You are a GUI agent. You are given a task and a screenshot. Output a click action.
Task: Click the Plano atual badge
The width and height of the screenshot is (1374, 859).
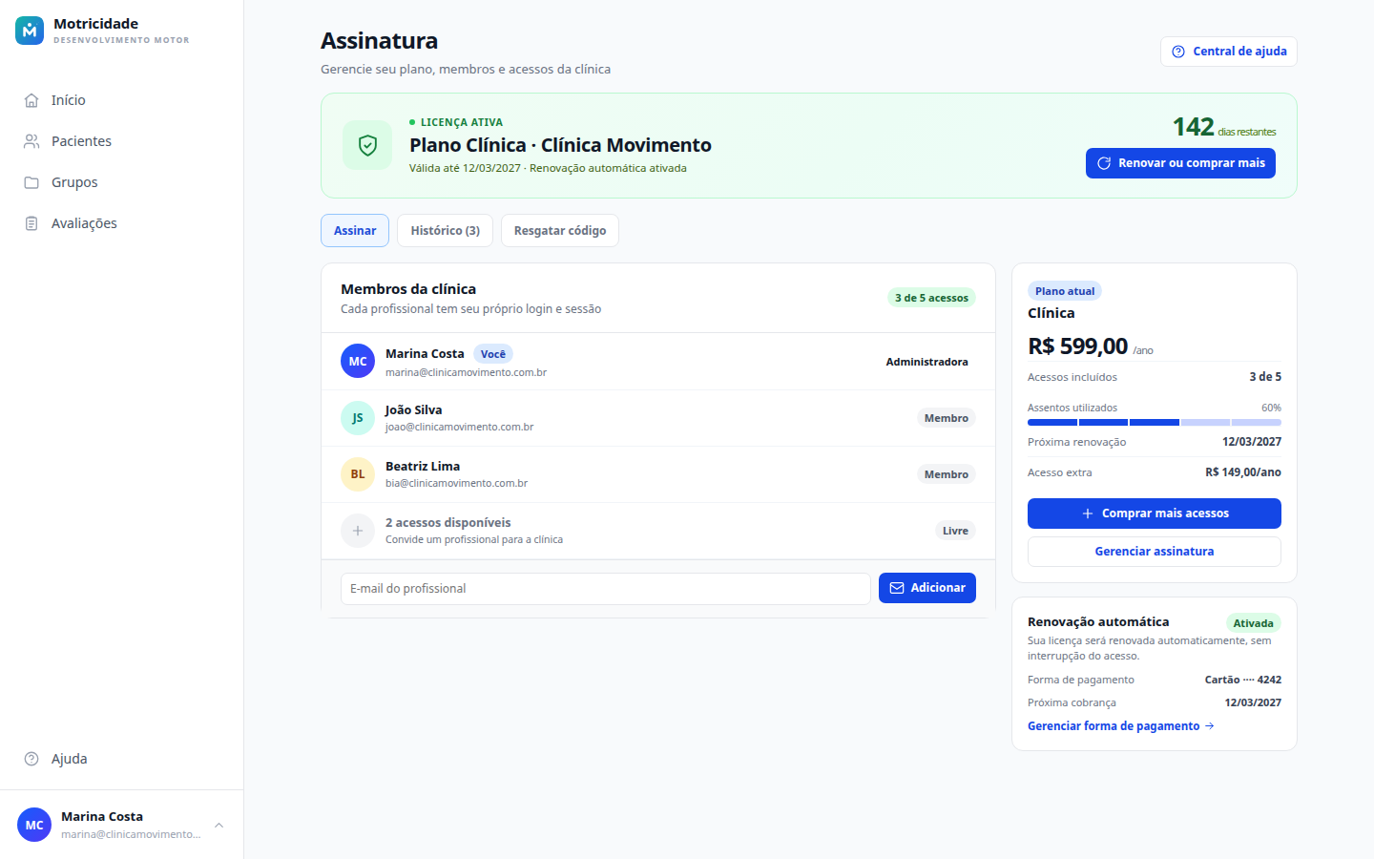1065,291
